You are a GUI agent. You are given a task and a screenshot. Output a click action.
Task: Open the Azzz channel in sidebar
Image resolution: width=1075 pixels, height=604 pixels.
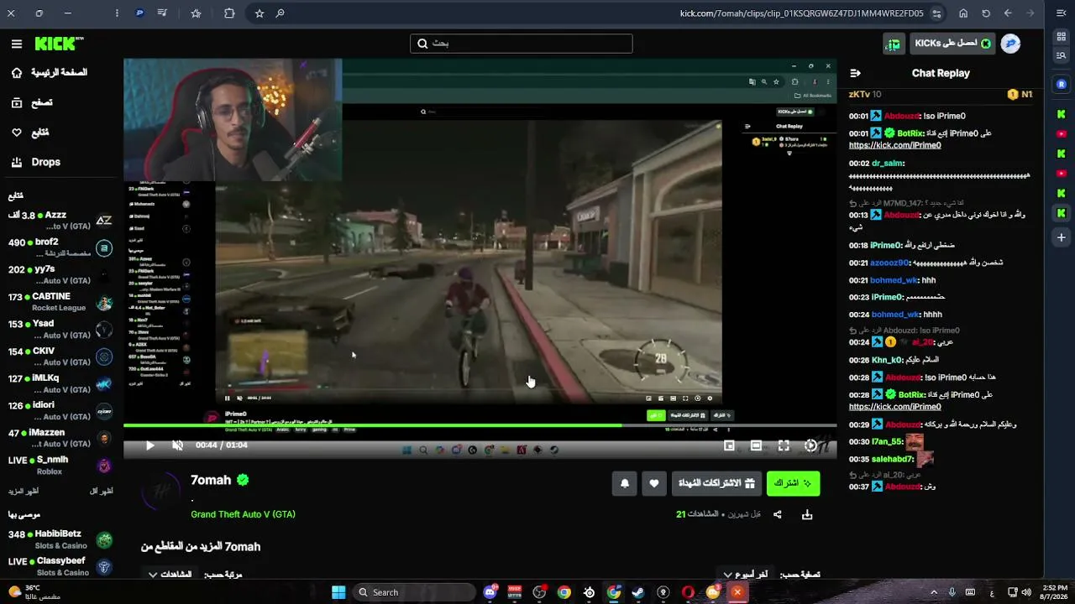pos(60,221)
